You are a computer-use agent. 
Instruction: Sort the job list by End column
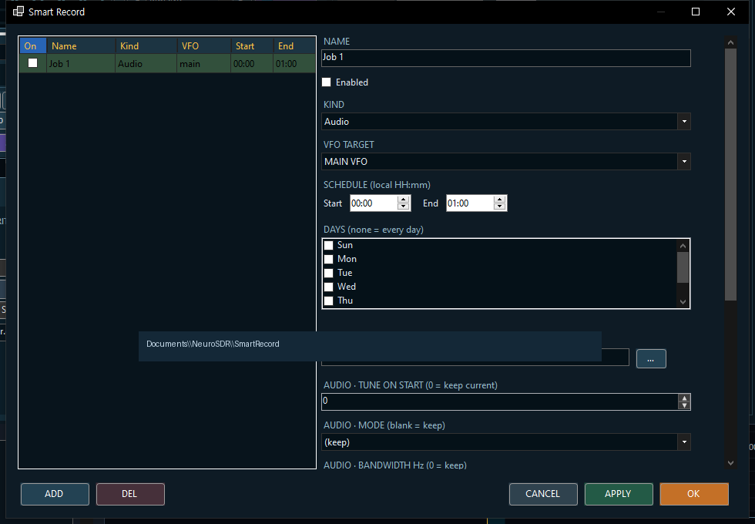294,45
